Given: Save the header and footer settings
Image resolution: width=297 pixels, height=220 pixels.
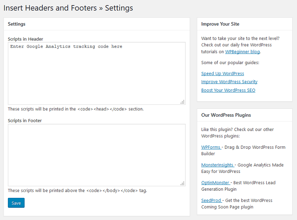Looking at the screenshot, I should coord(16,203).
